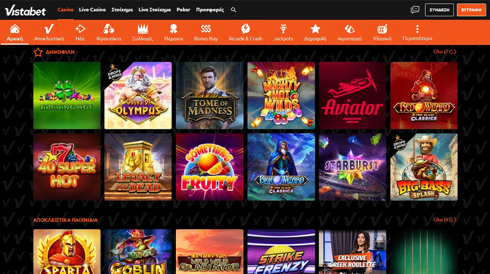
Task: Show all 71 popular games
Action: [x=445, y=52]
